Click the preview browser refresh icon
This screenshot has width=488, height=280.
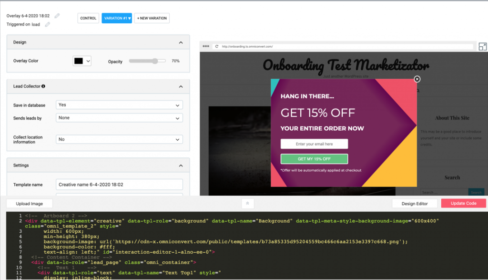click(x=217, y=46)
